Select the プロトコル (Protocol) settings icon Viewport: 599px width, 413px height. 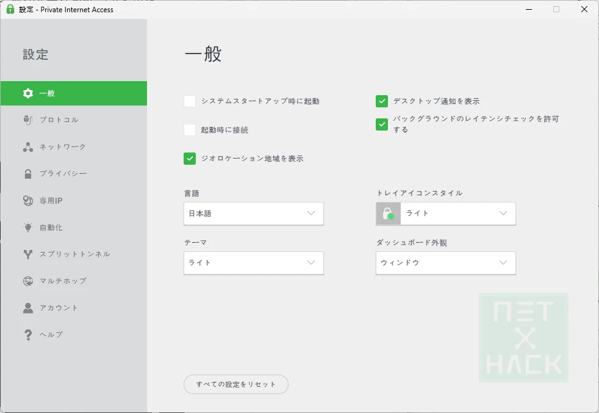point(27,120)
